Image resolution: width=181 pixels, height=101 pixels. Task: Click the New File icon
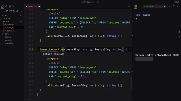pos(7,11)
